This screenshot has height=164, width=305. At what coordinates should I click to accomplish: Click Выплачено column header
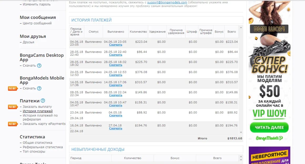point(116,32)
